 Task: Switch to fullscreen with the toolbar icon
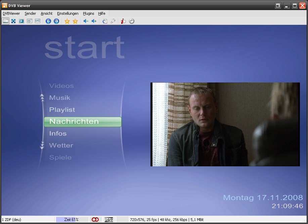click(13, 21)
